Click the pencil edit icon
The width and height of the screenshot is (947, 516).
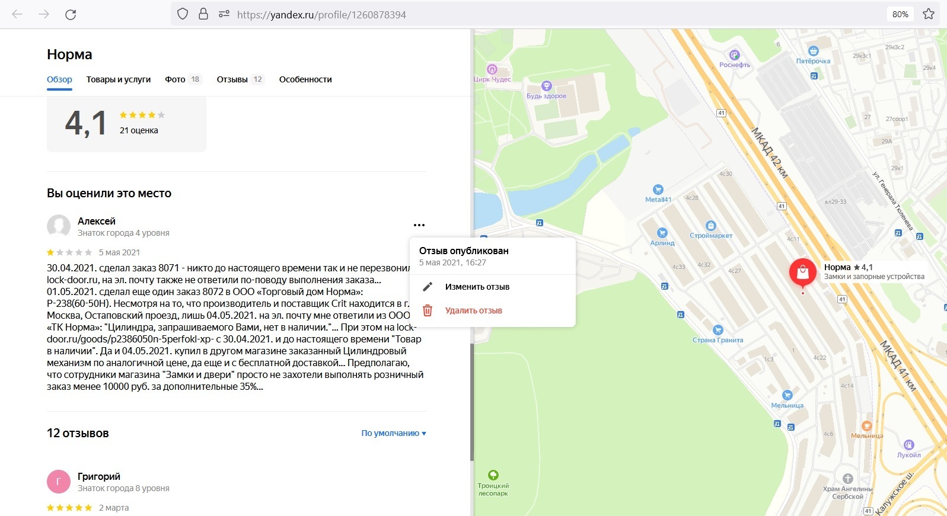(x=428, y=287)
